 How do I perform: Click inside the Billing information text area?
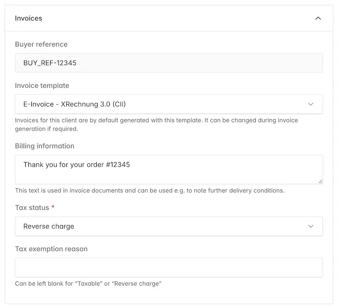pyautogui.click(x=169, y=169)
